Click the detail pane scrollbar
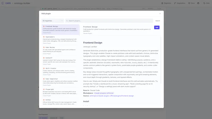The height and width of the screenshot is (119, 212). (161, 60)
